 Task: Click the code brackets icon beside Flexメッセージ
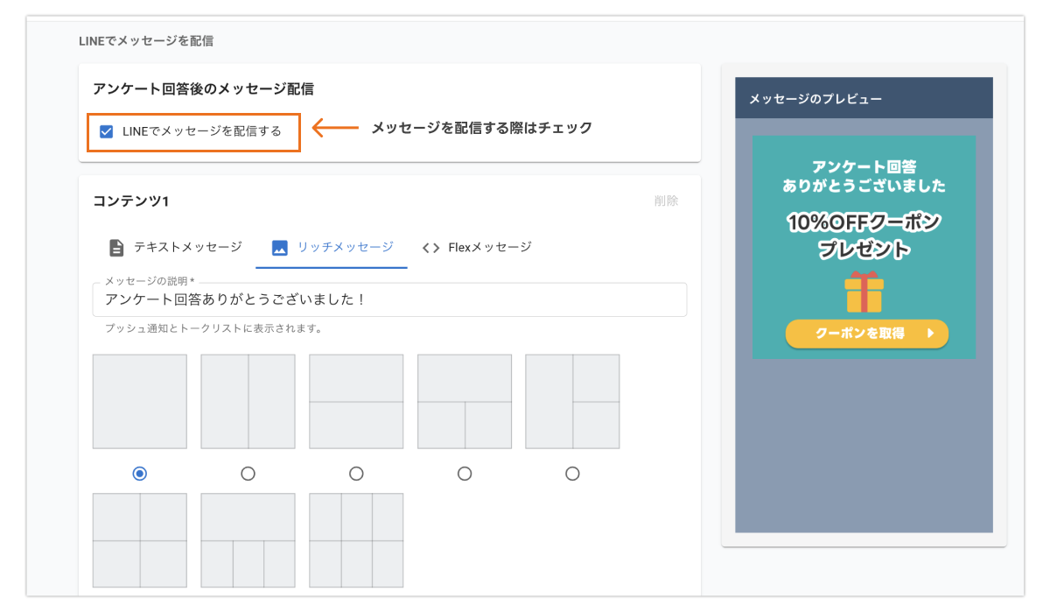(430, 248)
